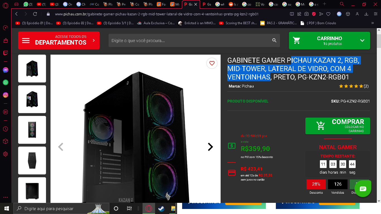Click the sidebar three-dot setup button
This screenshot has height=214, width=381.
point(6,197)
